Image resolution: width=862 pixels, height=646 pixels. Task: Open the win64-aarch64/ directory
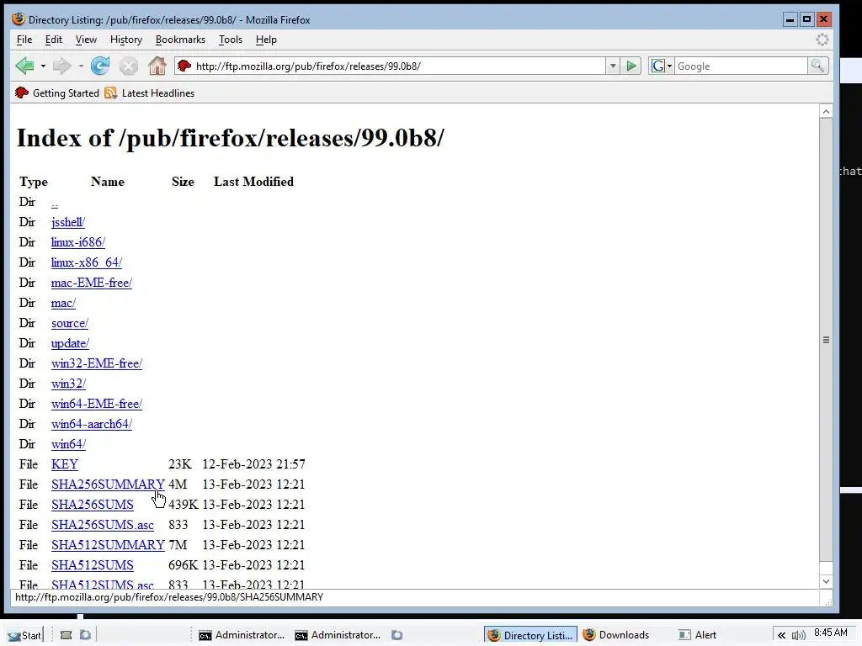(91, 424)
